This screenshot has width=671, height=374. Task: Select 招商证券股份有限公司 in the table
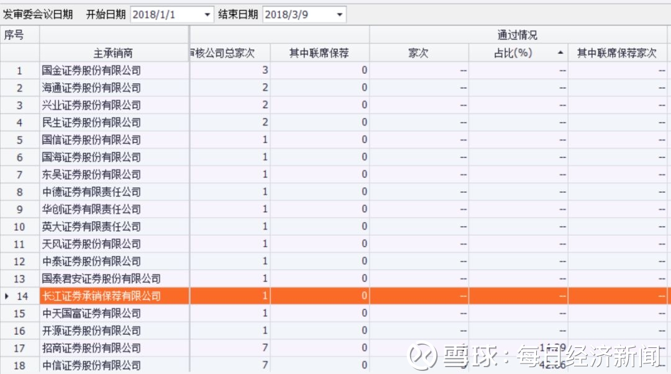click(x=91, y=348)
